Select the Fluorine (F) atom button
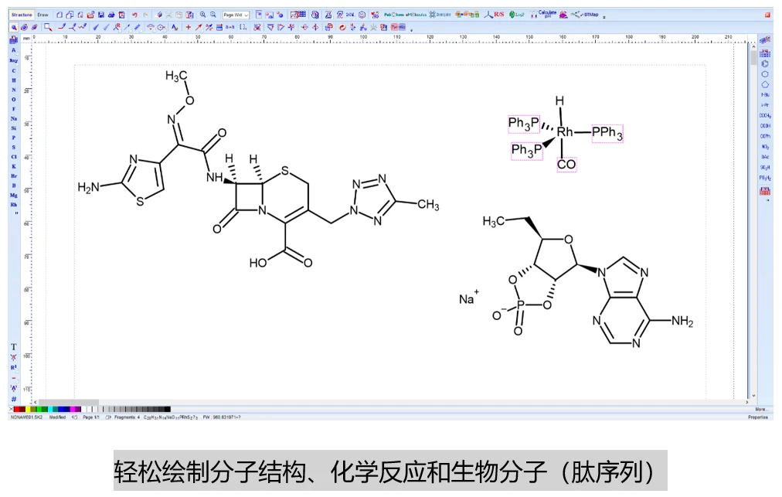Screen dimensions: 782x497 pos(14,109)
